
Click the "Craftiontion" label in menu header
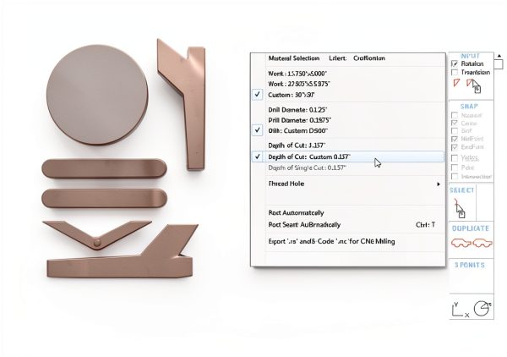tap(369, 58)
